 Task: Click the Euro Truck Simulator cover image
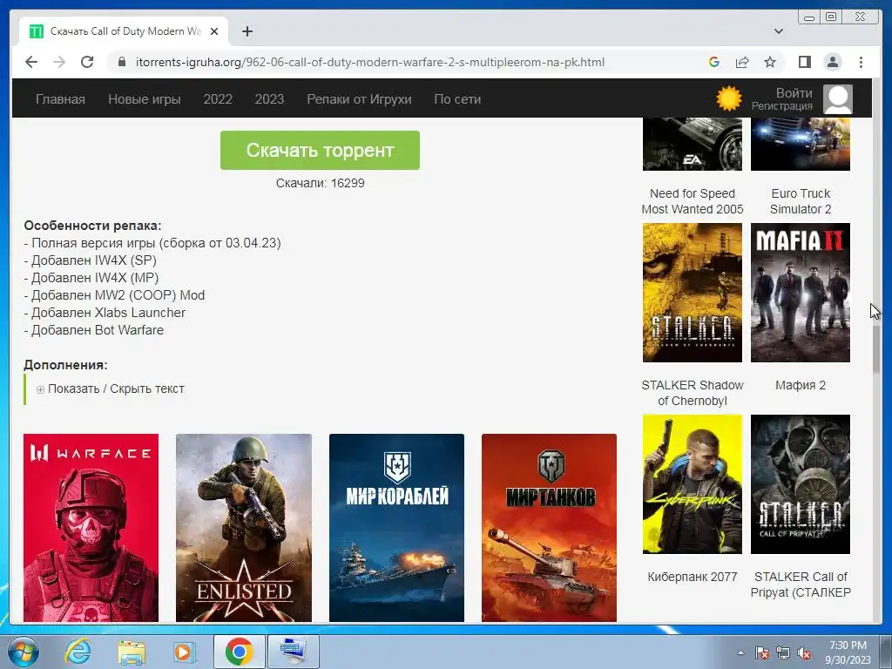pyautogui.click(x=801, y=144)
